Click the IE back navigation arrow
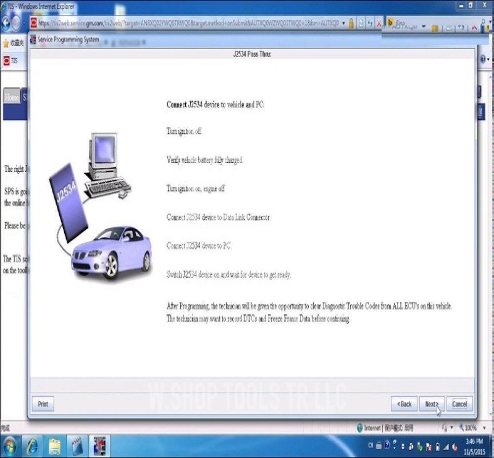Screen dimensions: 494x458 pos(6,23)
